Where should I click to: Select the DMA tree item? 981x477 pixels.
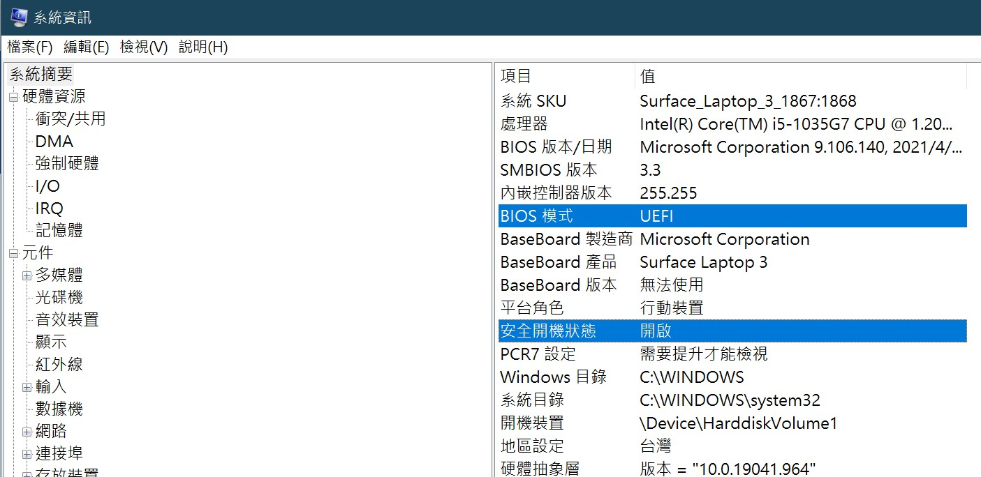click(x=54, y=142)
